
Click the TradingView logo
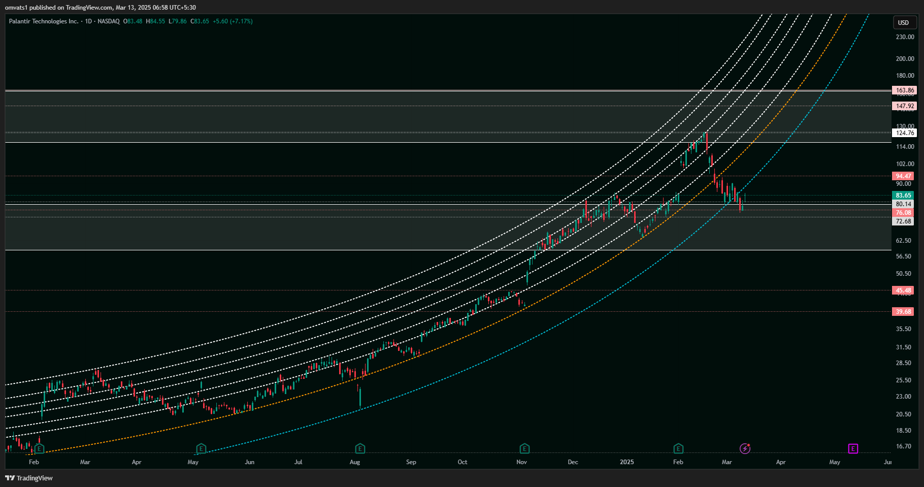tap(29, 478)
